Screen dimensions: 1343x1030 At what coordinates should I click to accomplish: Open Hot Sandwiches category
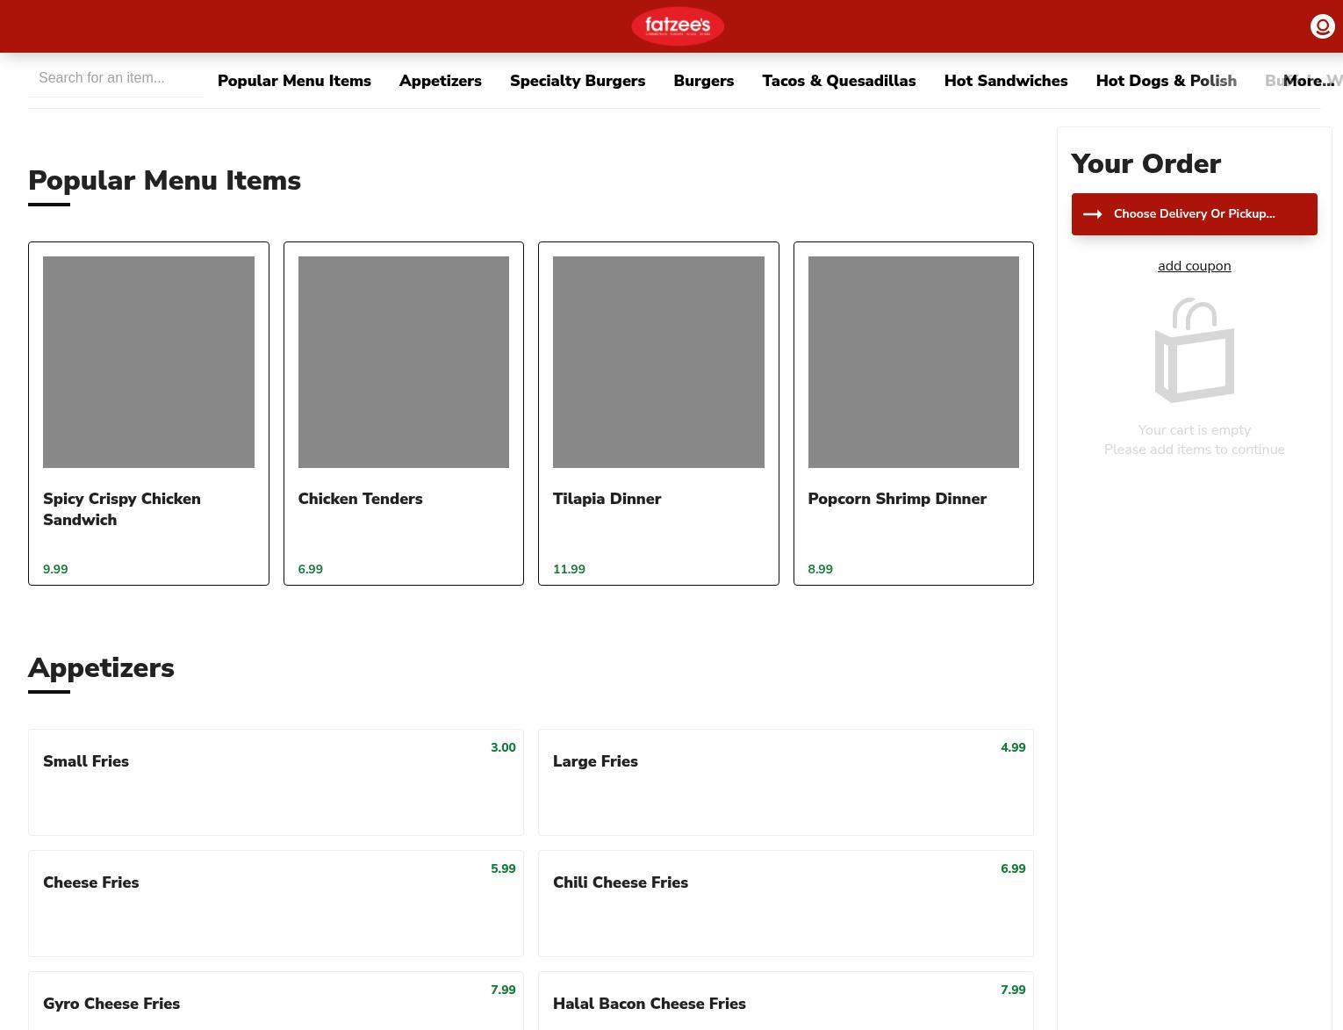[1005, 81]
